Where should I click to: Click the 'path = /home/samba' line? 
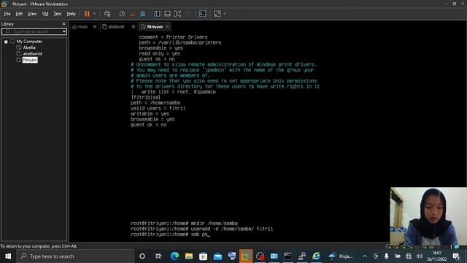[155, 103]
